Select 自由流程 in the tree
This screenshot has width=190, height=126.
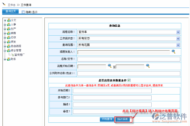coord(16,46)
